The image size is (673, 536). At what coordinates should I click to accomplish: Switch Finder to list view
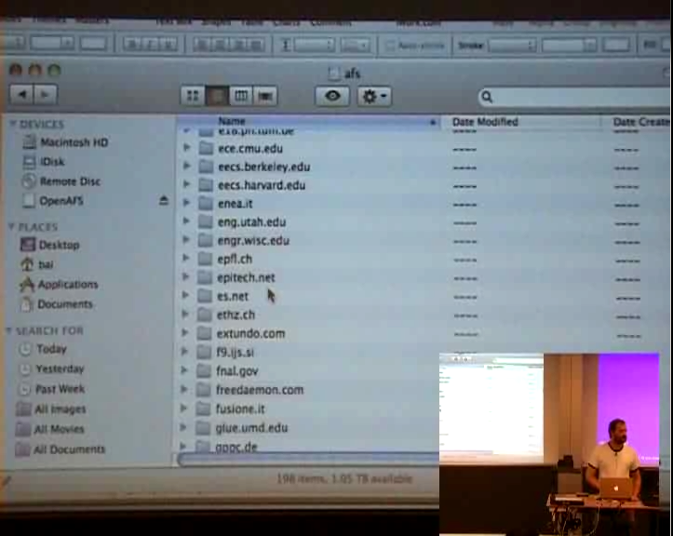coord(217,96)
